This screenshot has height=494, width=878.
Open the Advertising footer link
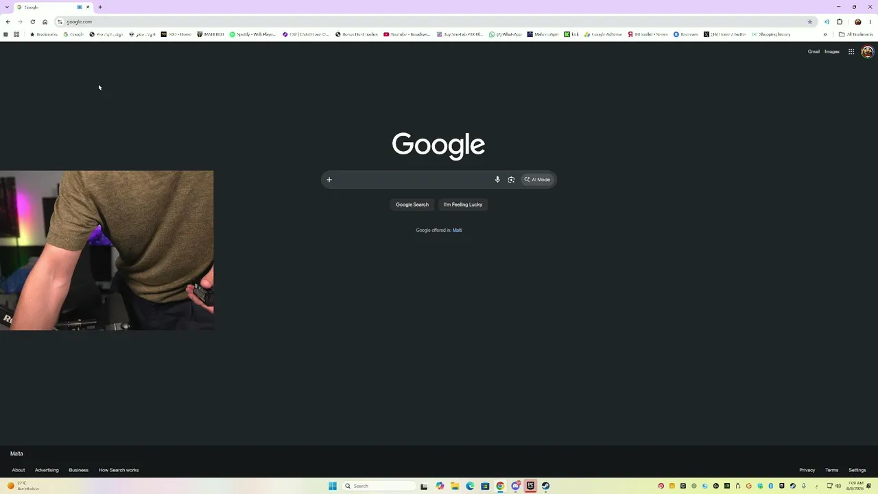(x=47, y=470)
